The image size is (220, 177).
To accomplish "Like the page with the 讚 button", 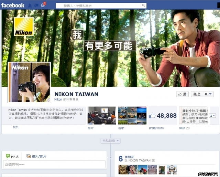I will click(x=182, y=94).
